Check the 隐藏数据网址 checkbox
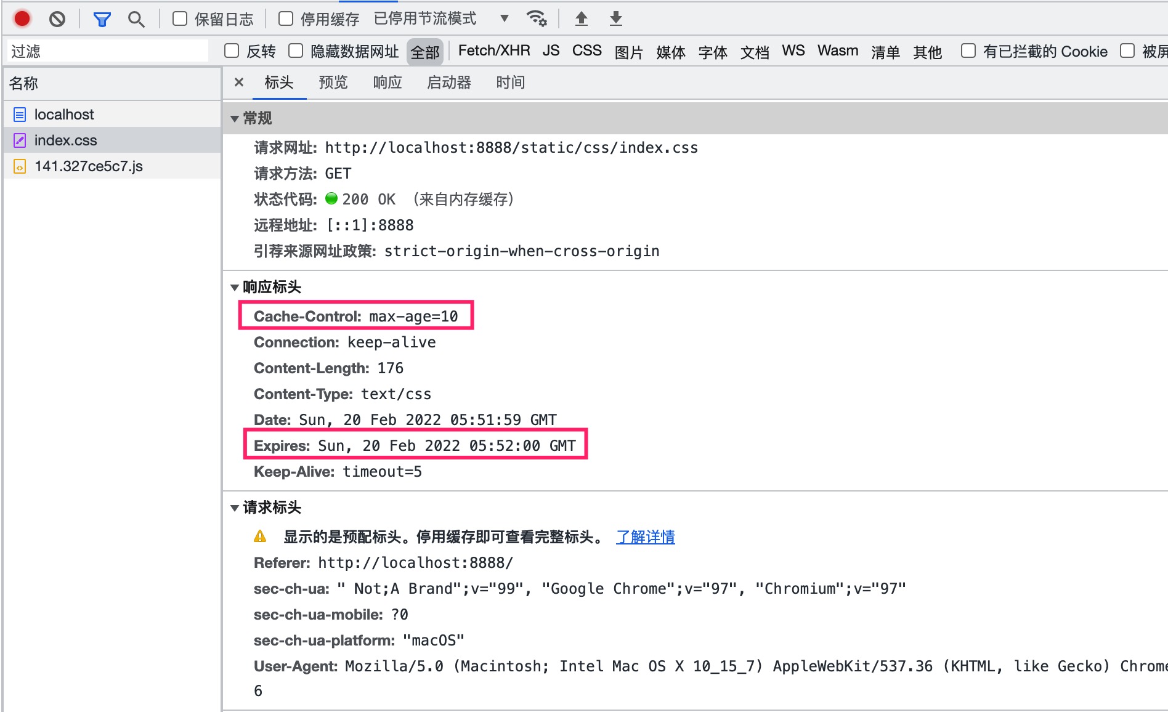Image resolution: width=1168 pixels, height=712 pixels. coord(296,51)
